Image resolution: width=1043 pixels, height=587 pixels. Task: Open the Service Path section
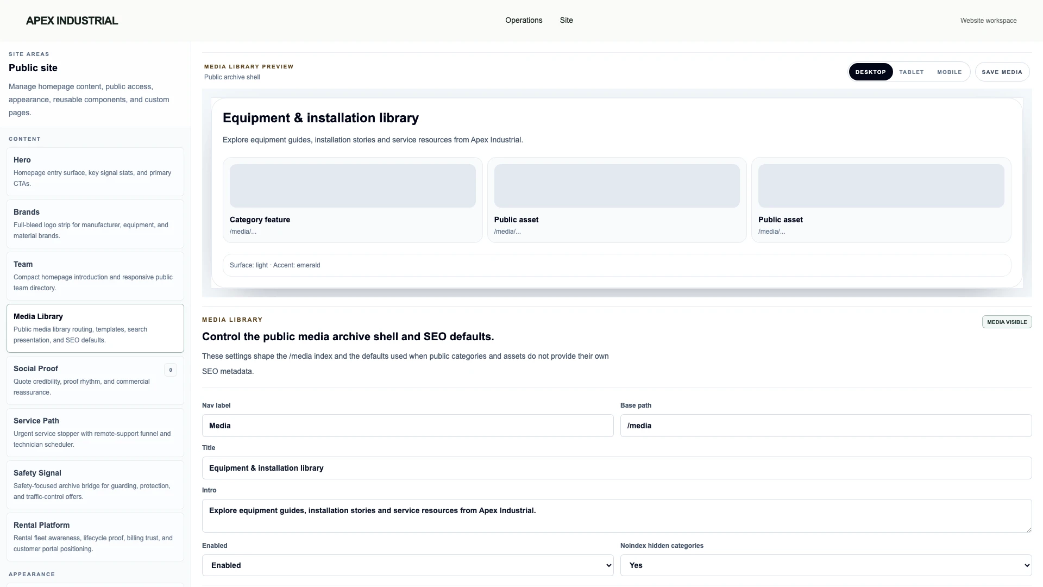(95, 433)
